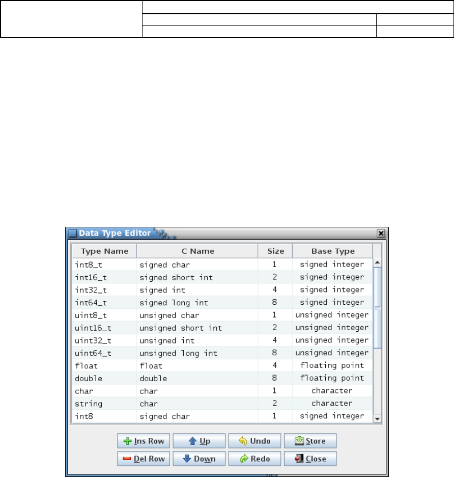The width and height of the screenshot is (454, 477).
Task: Click C name 'signed long int'
Action: tap(197, 303)
